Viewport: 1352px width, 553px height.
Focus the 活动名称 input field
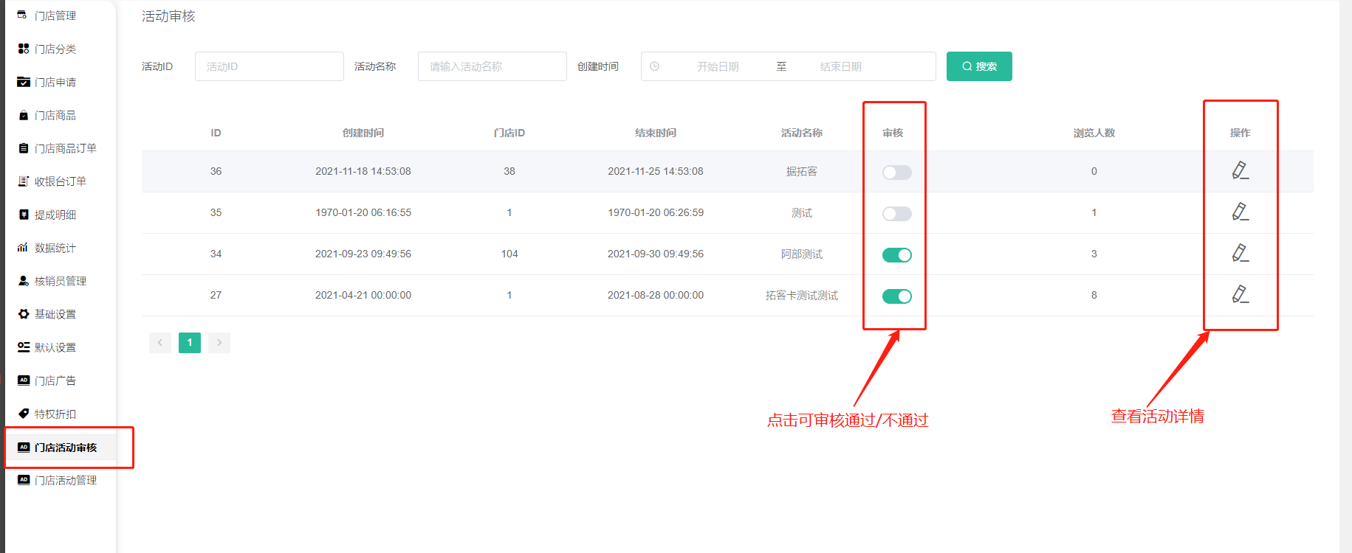coord(492,66)
